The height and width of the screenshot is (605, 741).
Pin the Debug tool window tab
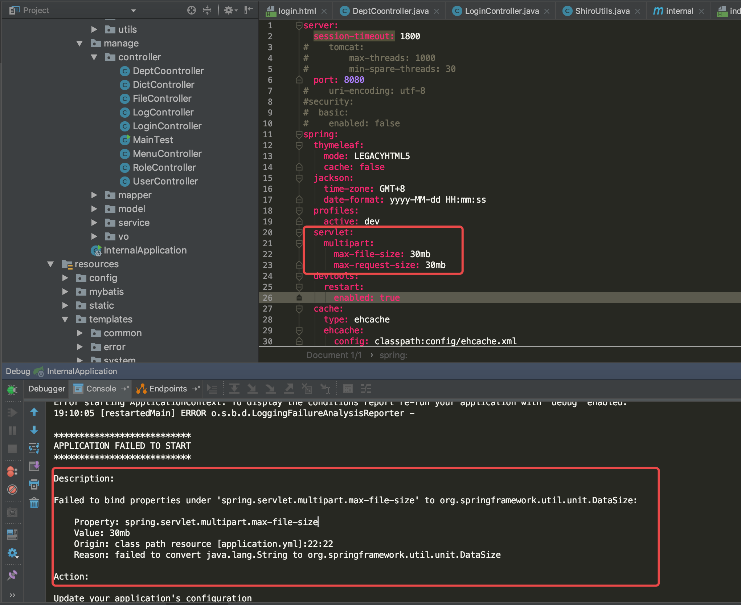tap(12, 576)
